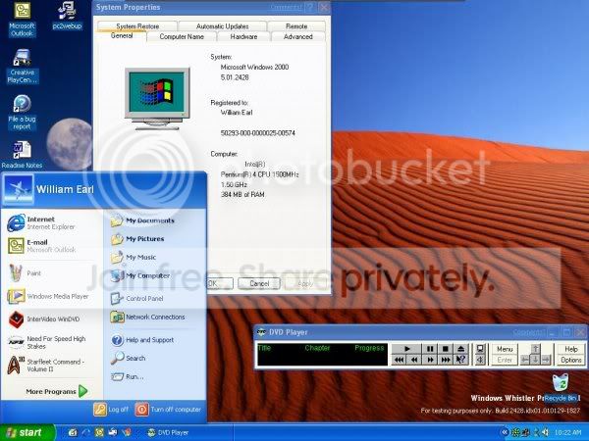Expand More Programs in the Start menu
The height and width of the screenshot is (441, 589).
coord(57,391)
